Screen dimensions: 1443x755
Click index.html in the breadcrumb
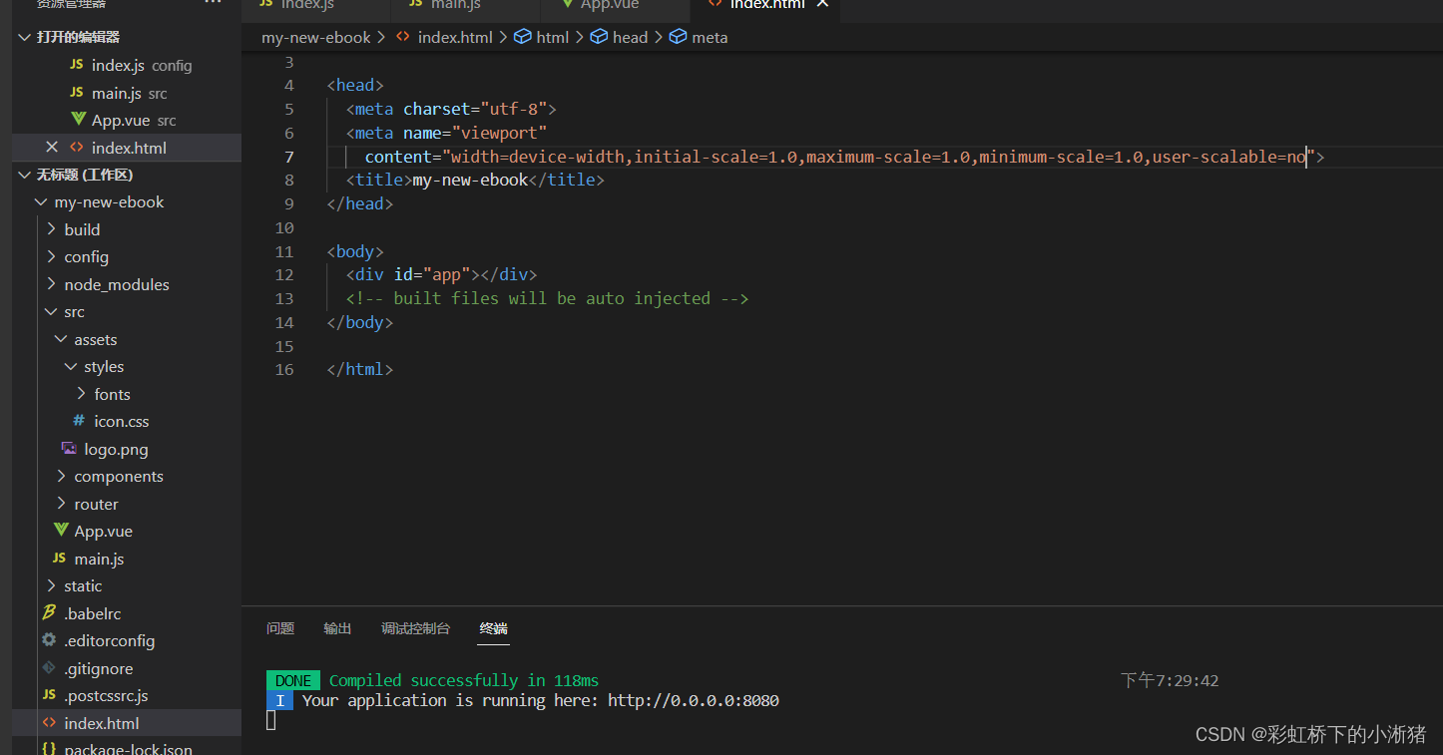pos(455,37)
